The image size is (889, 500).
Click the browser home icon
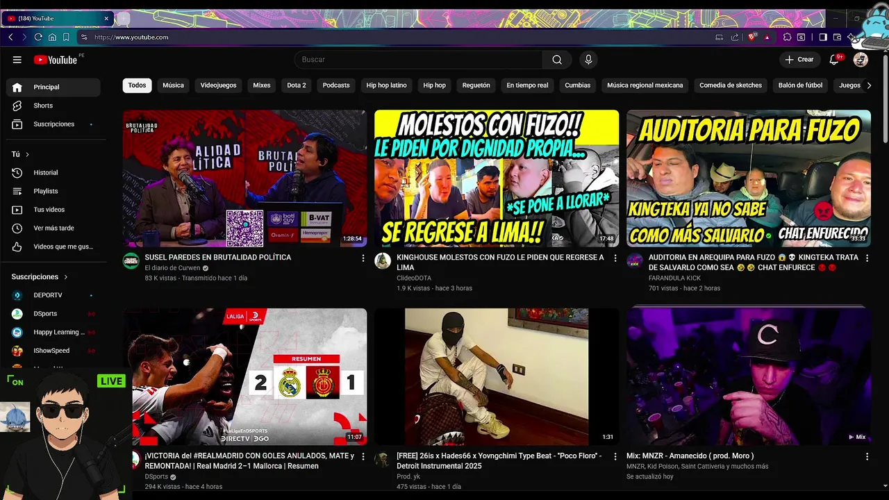click(x=52, y=37)
